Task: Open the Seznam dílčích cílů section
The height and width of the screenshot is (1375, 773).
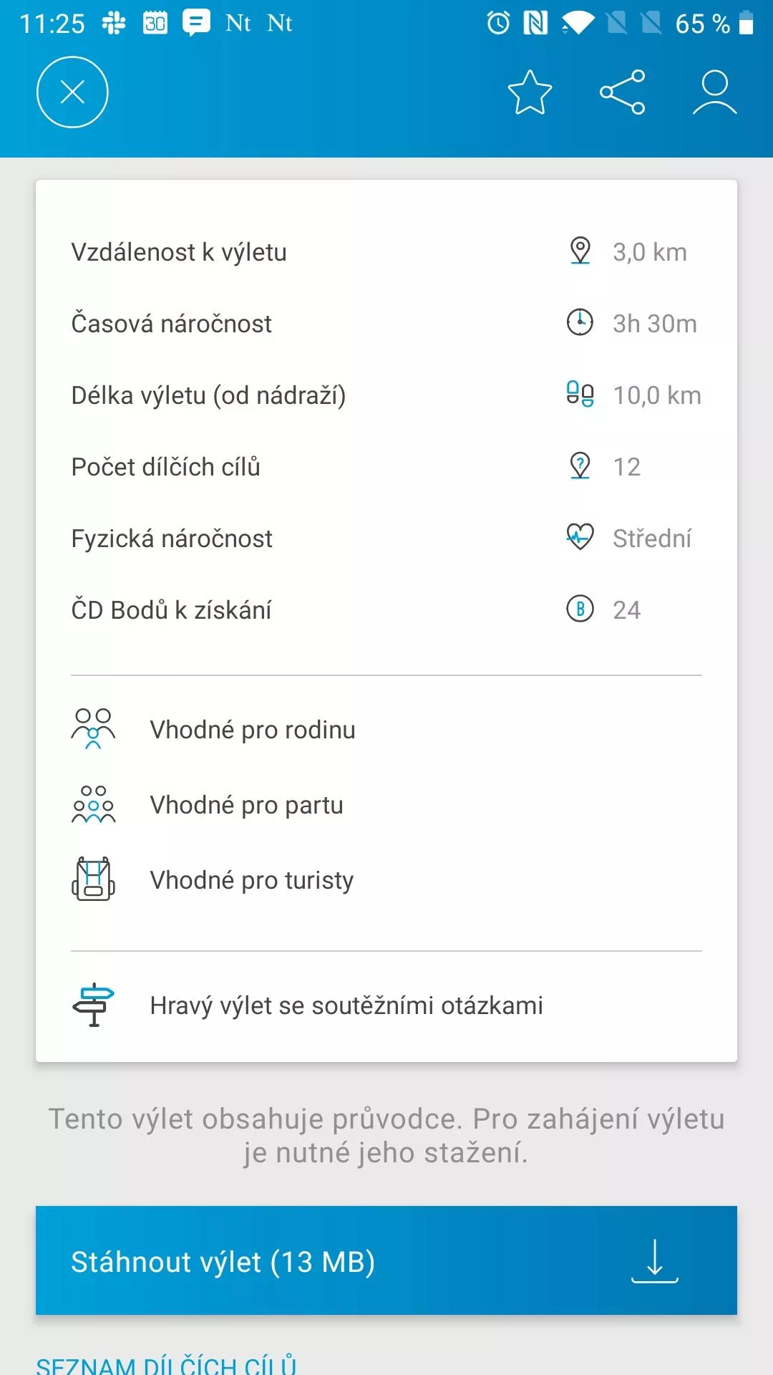Action: click(x=166, y=1365)
